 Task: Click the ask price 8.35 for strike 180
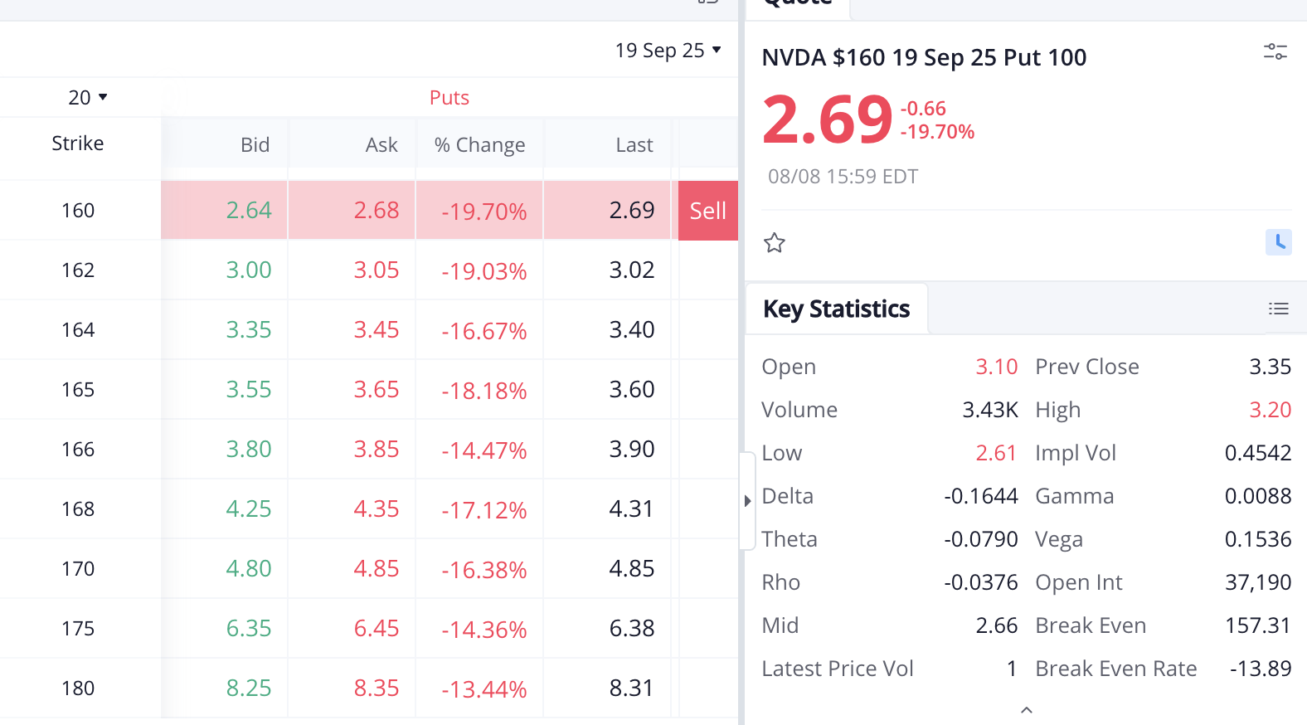[377, 689]
